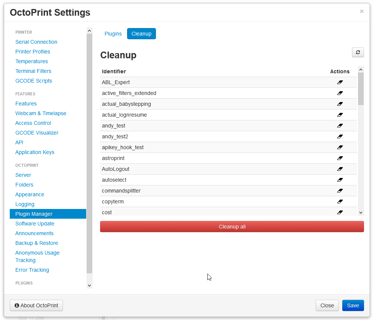Open GCODE Visualizer settings

point(37,133)
